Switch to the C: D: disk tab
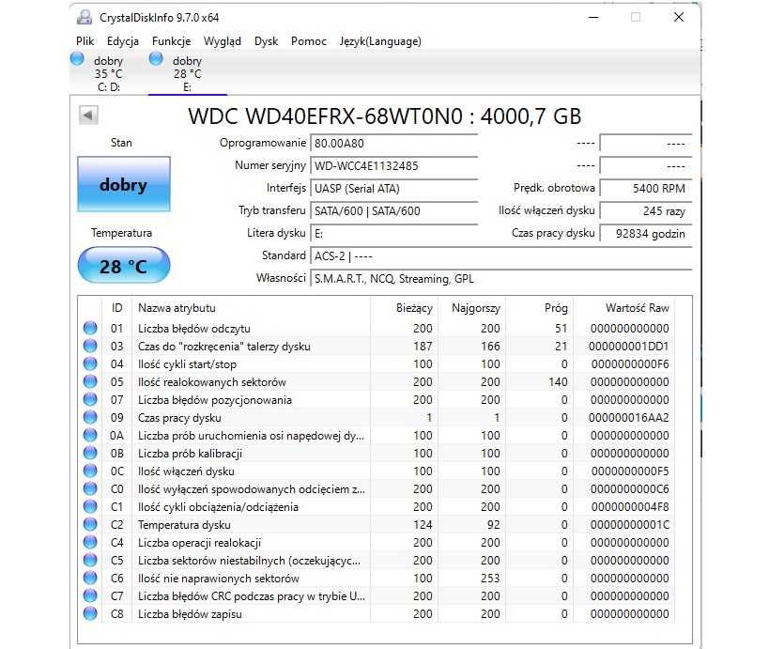Screen dimensions: 769x649 [109, 73]
